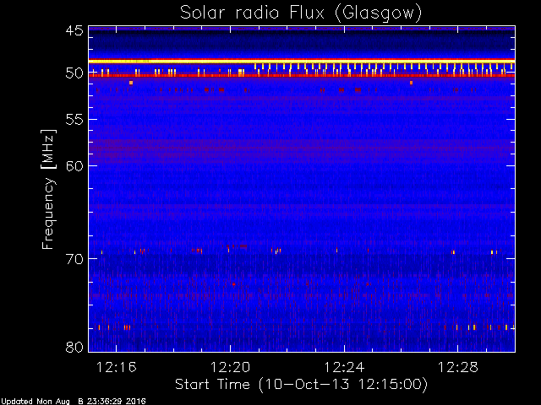This screenshot has height=405, width=541.
Task: Click the 45 frequency tick label
Action: pyautogui.click(x=74, y=30)
